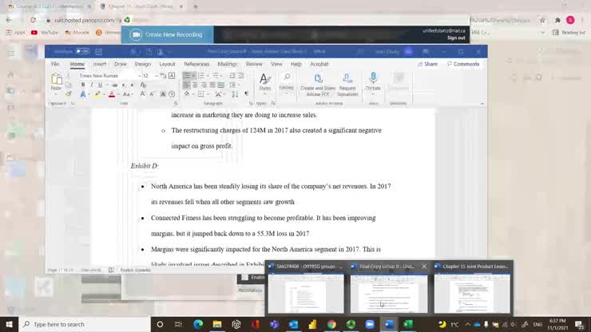The image size is (591, 332).
Task: Click the Share button in Word
Action: [x=428, y=64]
